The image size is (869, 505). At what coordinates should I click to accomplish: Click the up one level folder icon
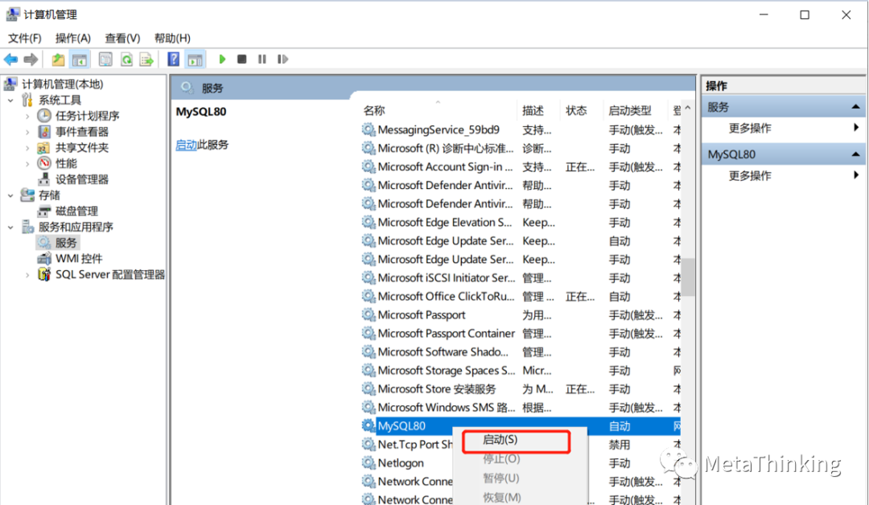pyautogui.click(x=58, y=60)
